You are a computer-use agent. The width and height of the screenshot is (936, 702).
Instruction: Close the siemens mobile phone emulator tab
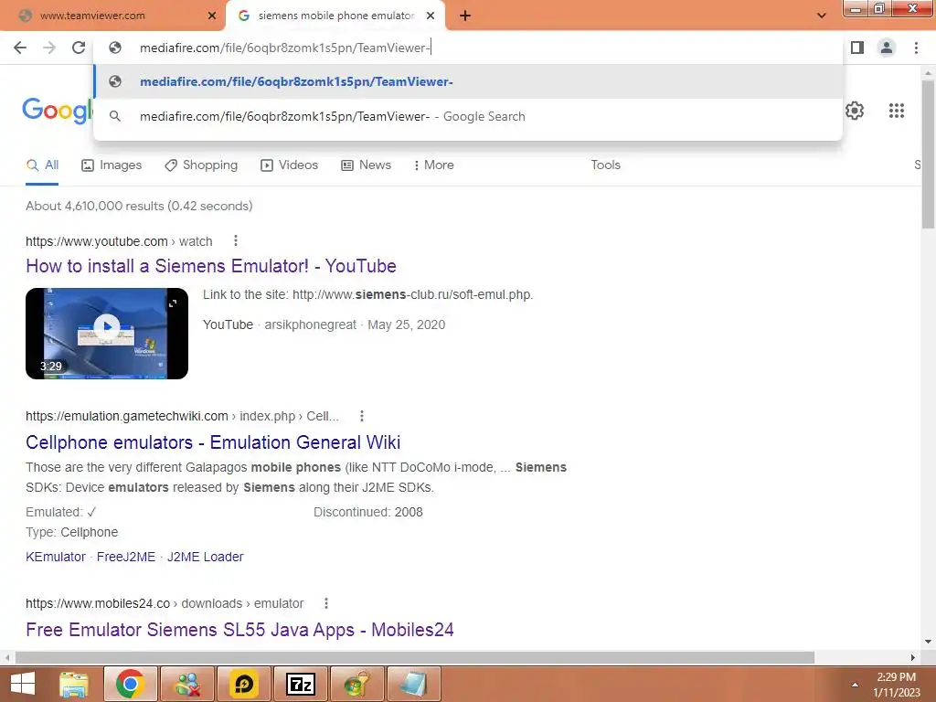[x=431, y=16]
